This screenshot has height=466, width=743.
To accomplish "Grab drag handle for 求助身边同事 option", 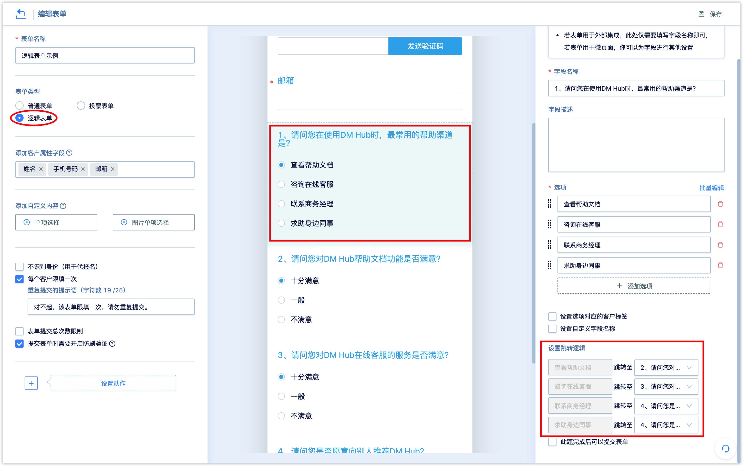I will (x=550, y=265).
